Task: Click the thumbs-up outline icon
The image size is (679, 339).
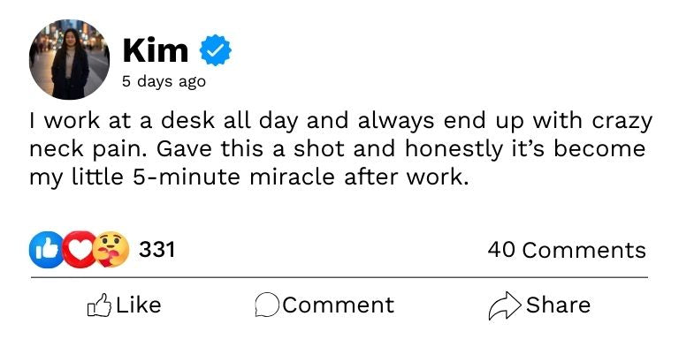Action: [x=99, y=305]
